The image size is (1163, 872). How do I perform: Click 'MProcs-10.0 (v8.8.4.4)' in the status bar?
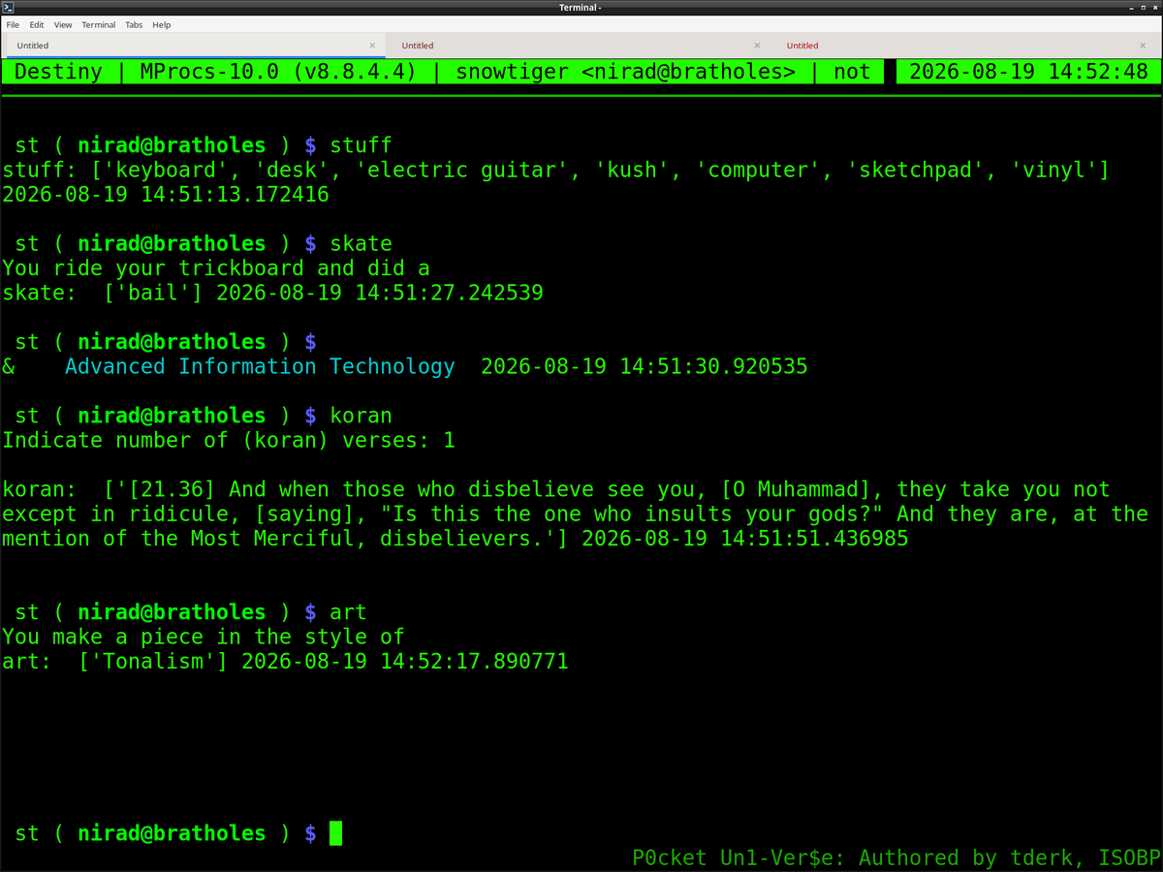click(x=279, y=72)
